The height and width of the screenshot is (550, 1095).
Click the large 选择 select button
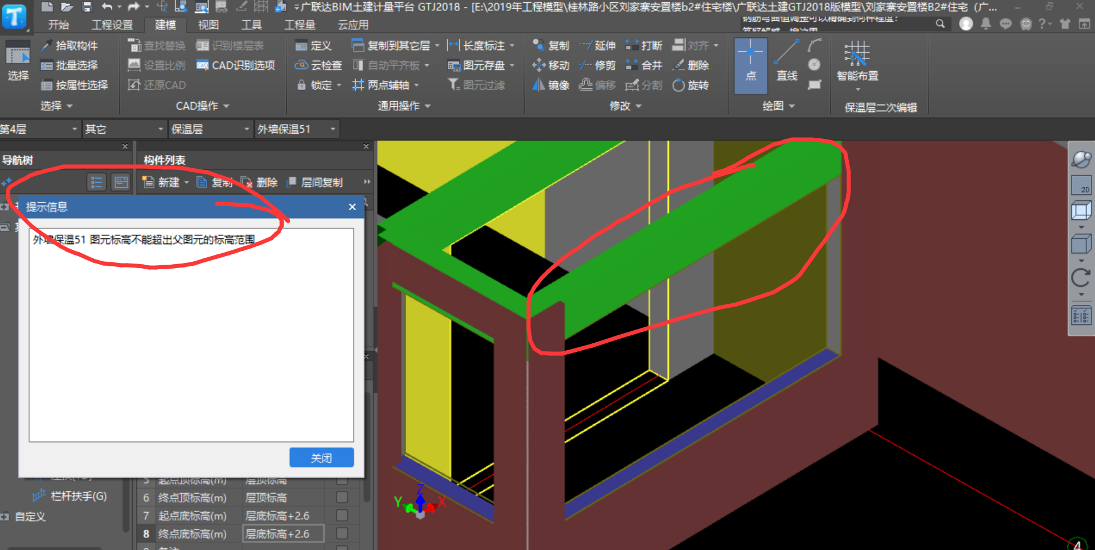[18, 62]
